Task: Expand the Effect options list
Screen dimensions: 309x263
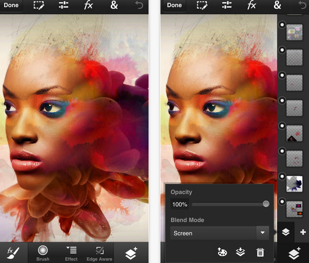Action: pyautogui.click(x=71, y=254)
